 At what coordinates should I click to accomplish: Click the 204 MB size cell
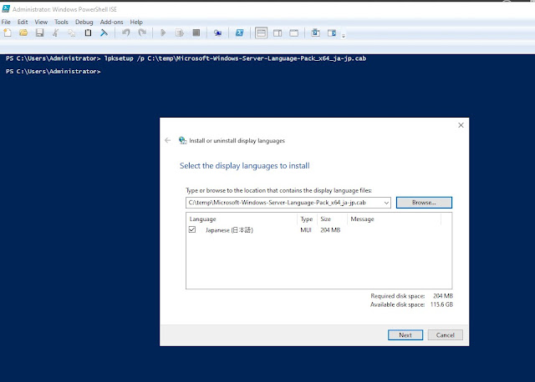pyautogui.click(x=330, y=230)
